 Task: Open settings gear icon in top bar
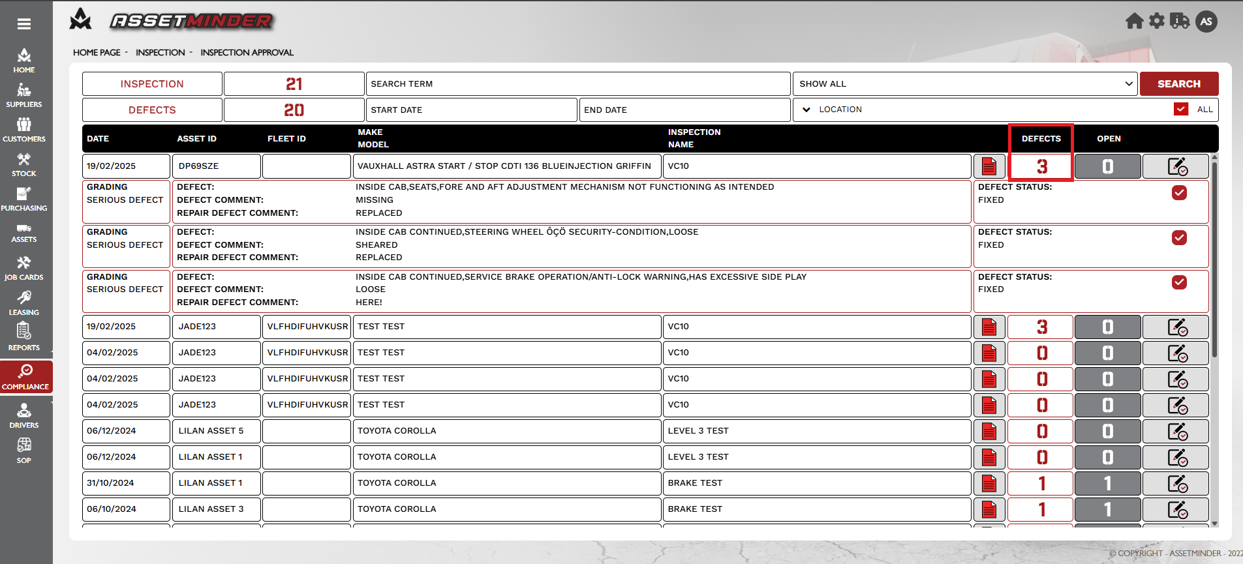pos(1157,21)
